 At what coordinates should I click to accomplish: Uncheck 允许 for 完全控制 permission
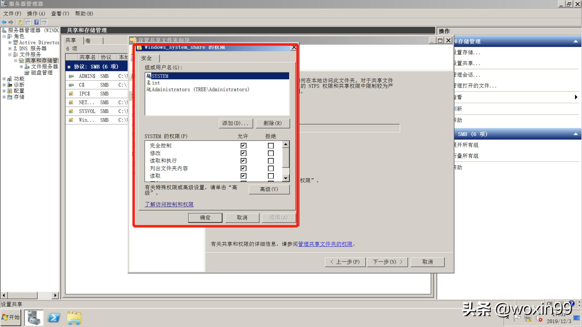point(243,146)
